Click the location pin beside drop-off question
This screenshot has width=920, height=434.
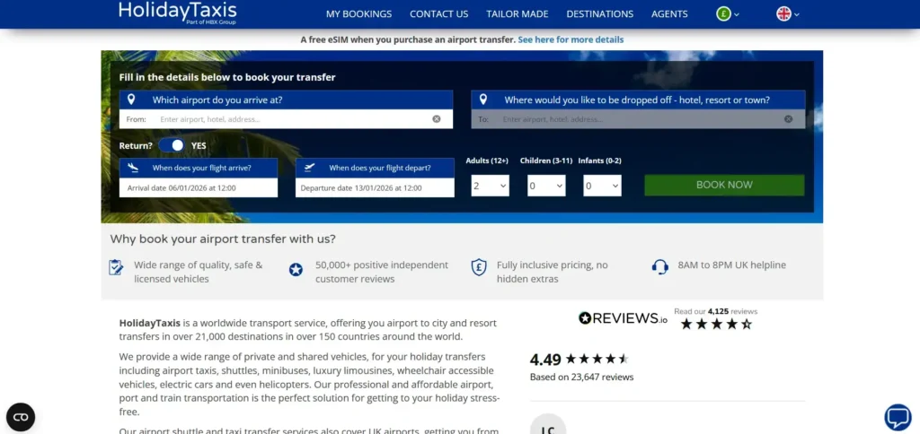[x=482, y=100]
